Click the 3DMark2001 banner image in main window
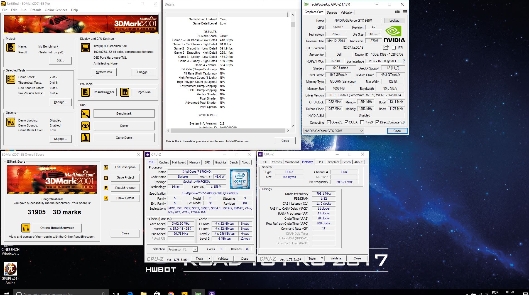This screenshot has width=529, height=295. point(81,24)
